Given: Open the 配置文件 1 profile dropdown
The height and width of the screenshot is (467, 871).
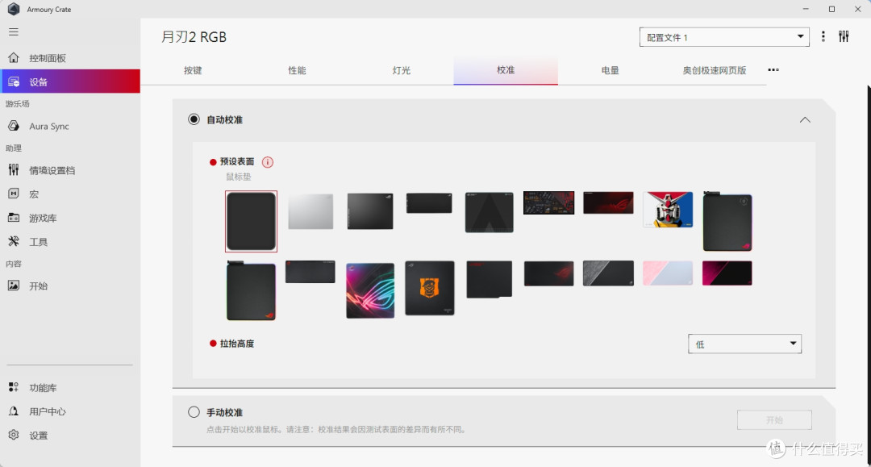Looking at the screenshot, I should point(724,37).
